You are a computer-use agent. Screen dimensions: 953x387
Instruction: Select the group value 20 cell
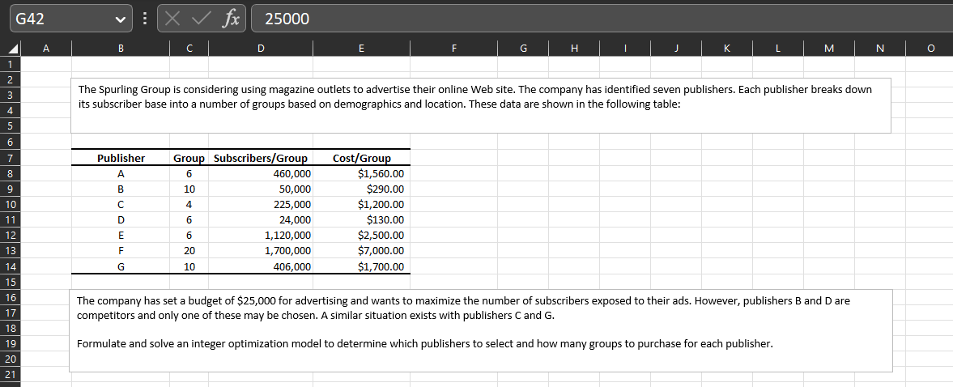189,250
